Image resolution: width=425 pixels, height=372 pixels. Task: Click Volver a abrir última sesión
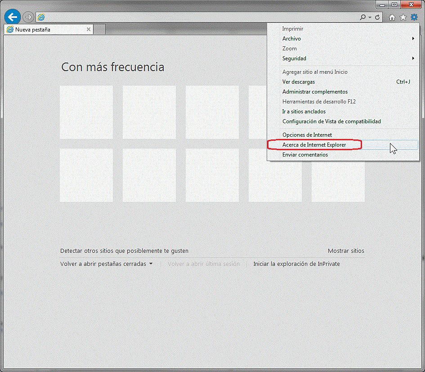[x=204, y=264]
